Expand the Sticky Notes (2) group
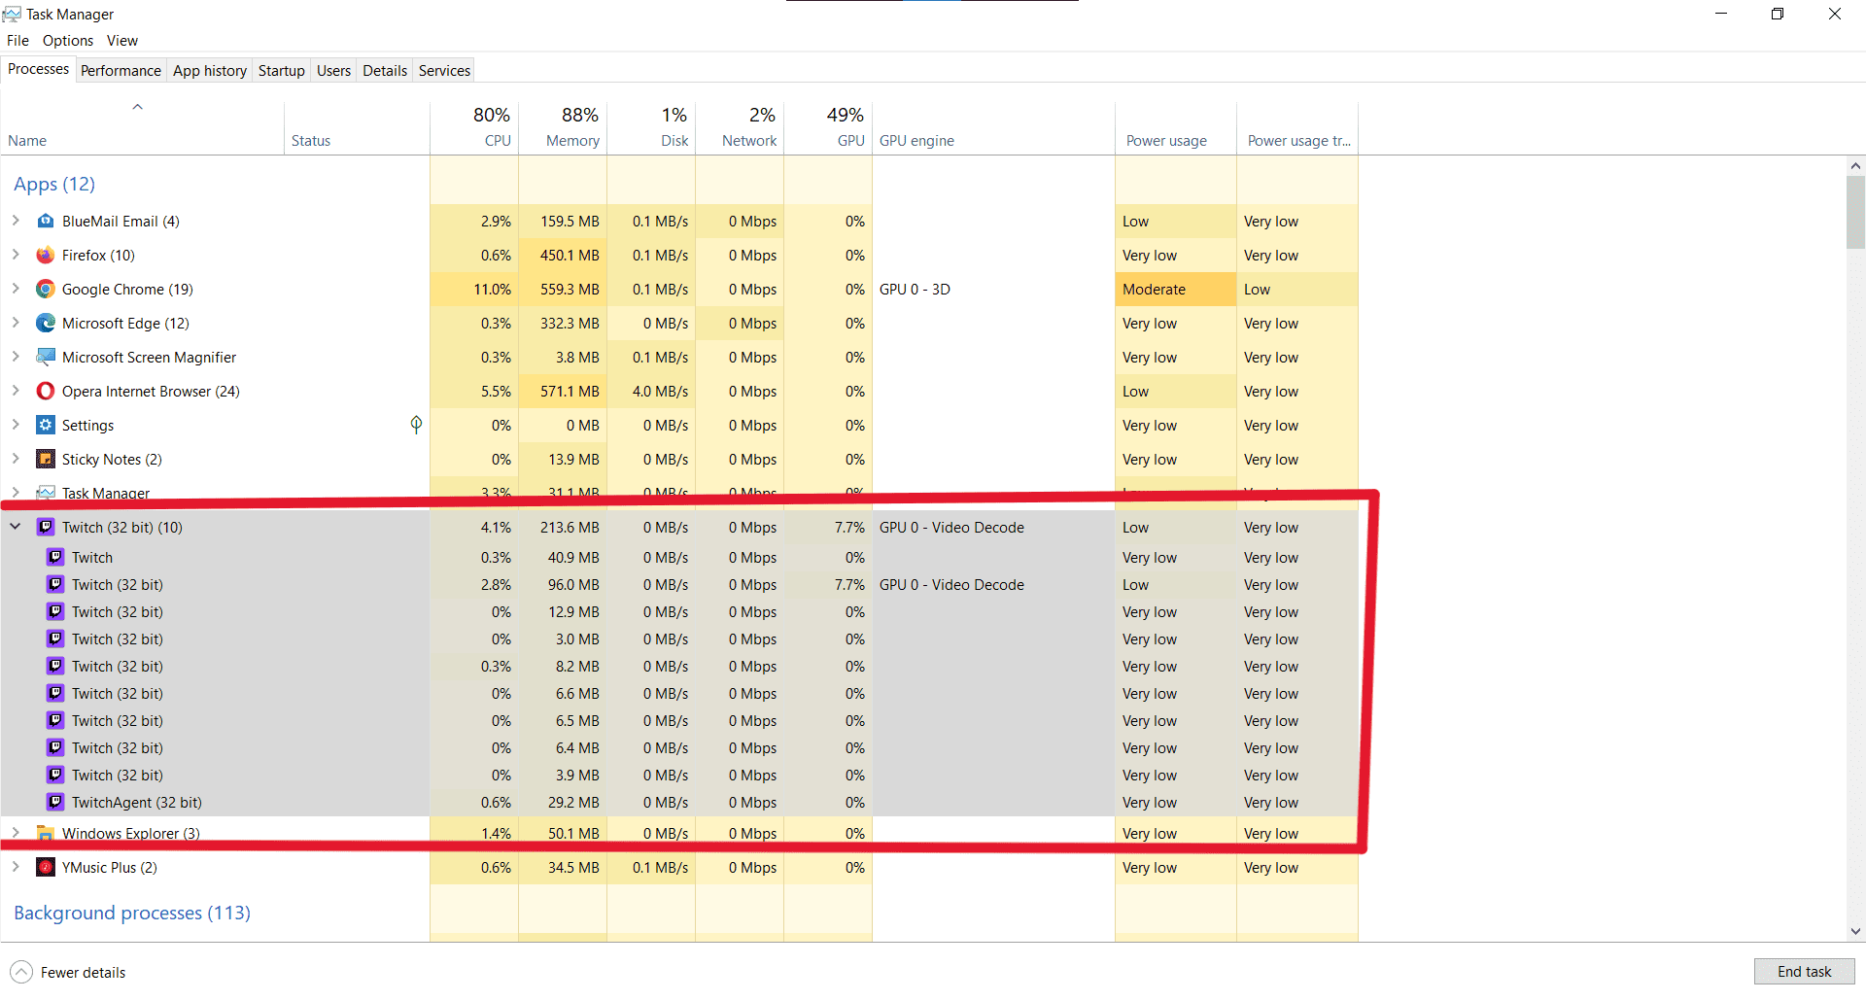This screenshot has width=1866, height=1001. pos(16,459)
